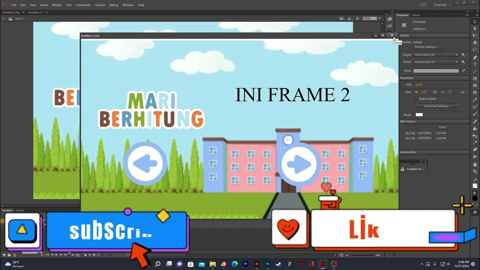
Task: Switch to the Output panel tab
Action: 20,210
